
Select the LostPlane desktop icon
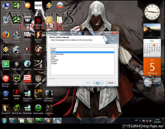28,65
